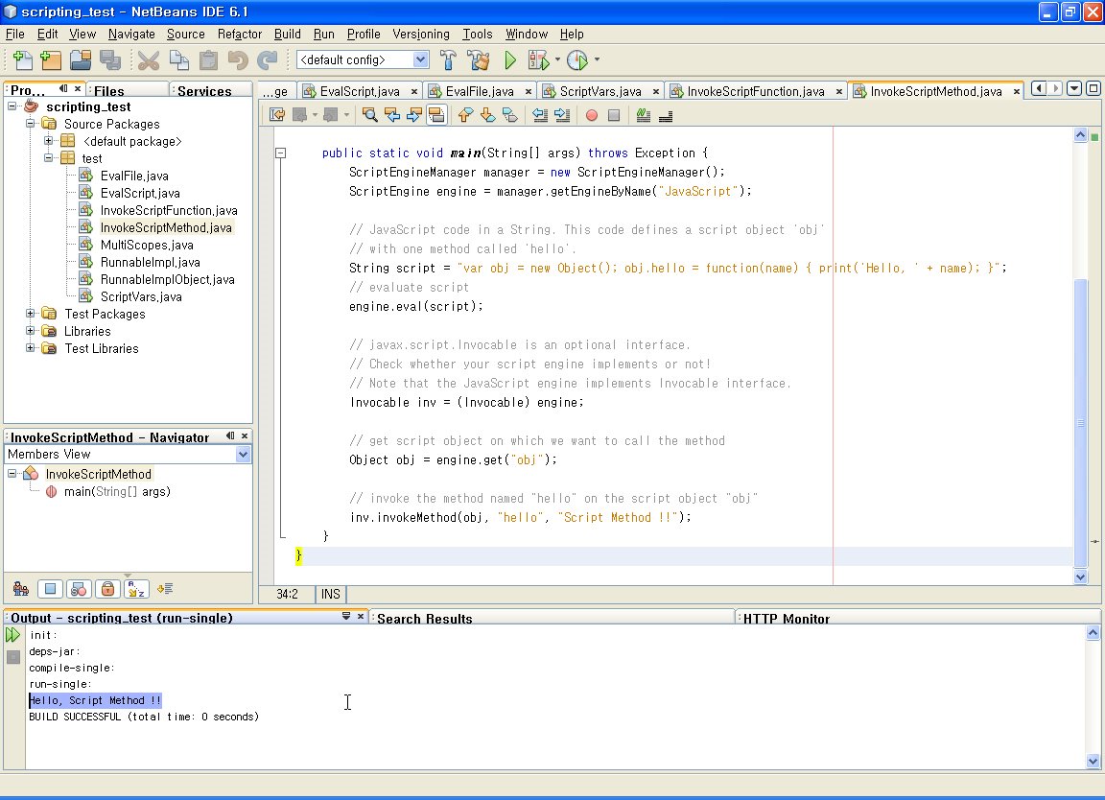Undo the last edit
This screenshot has height=800, width=1105.
[x=238, y=60]
